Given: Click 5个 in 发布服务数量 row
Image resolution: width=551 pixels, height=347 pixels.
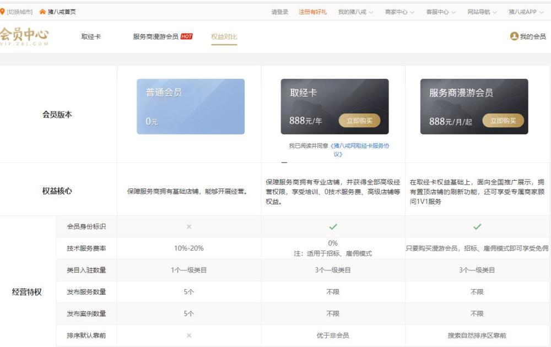Looking at the screenshot, I should (189, 292).
